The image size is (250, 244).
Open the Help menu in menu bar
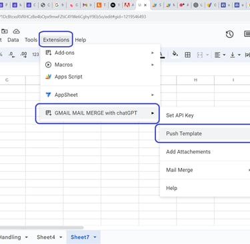(81, 40)
